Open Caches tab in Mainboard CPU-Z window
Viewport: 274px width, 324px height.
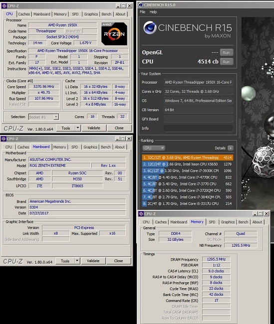click(23, 147)
